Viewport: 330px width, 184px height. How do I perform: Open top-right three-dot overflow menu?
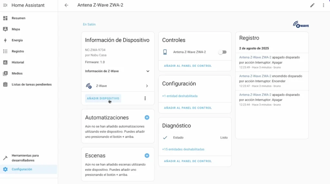[x=324, y=5]
